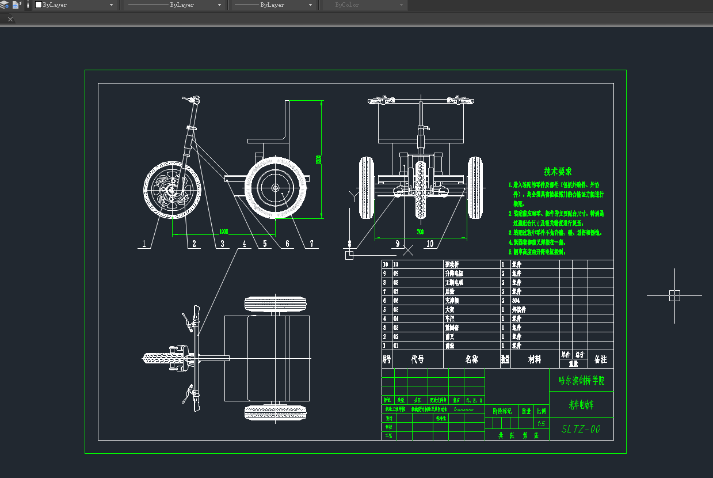Viewport: 713px width, 478px height.
Task: Pick callout number 10 under the front view
Action: click(x=430, y=244)
